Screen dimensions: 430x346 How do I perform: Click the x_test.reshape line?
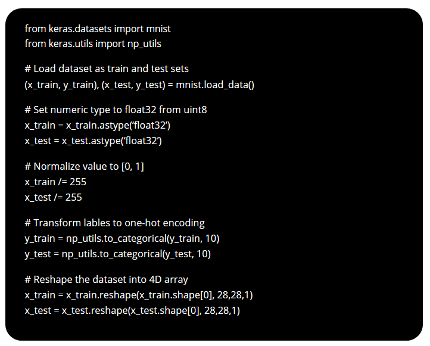(132, 311)
